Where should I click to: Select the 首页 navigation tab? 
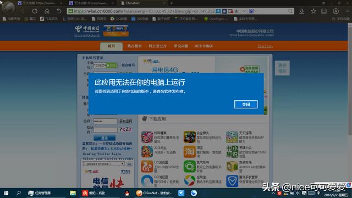111,46
